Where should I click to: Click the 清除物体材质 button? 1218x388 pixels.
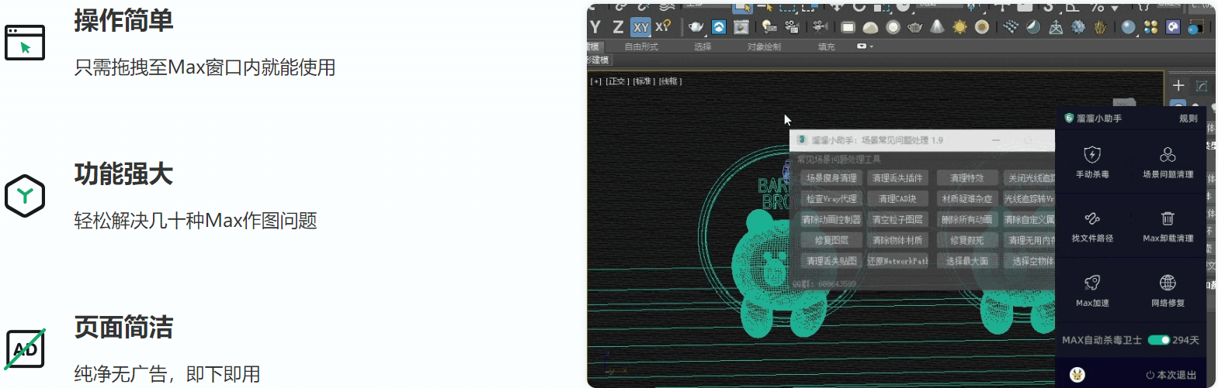(x=897, y=241)
